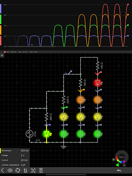This screenshot has height=176, width=132.
Task: Open the Current 20 mA parameter
Action: click(15, 160)
